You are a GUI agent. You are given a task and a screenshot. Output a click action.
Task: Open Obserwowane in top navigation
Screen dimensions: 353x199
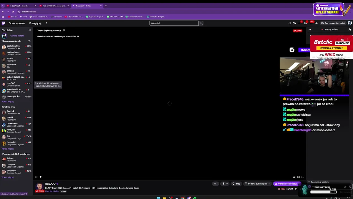[17, 23]
